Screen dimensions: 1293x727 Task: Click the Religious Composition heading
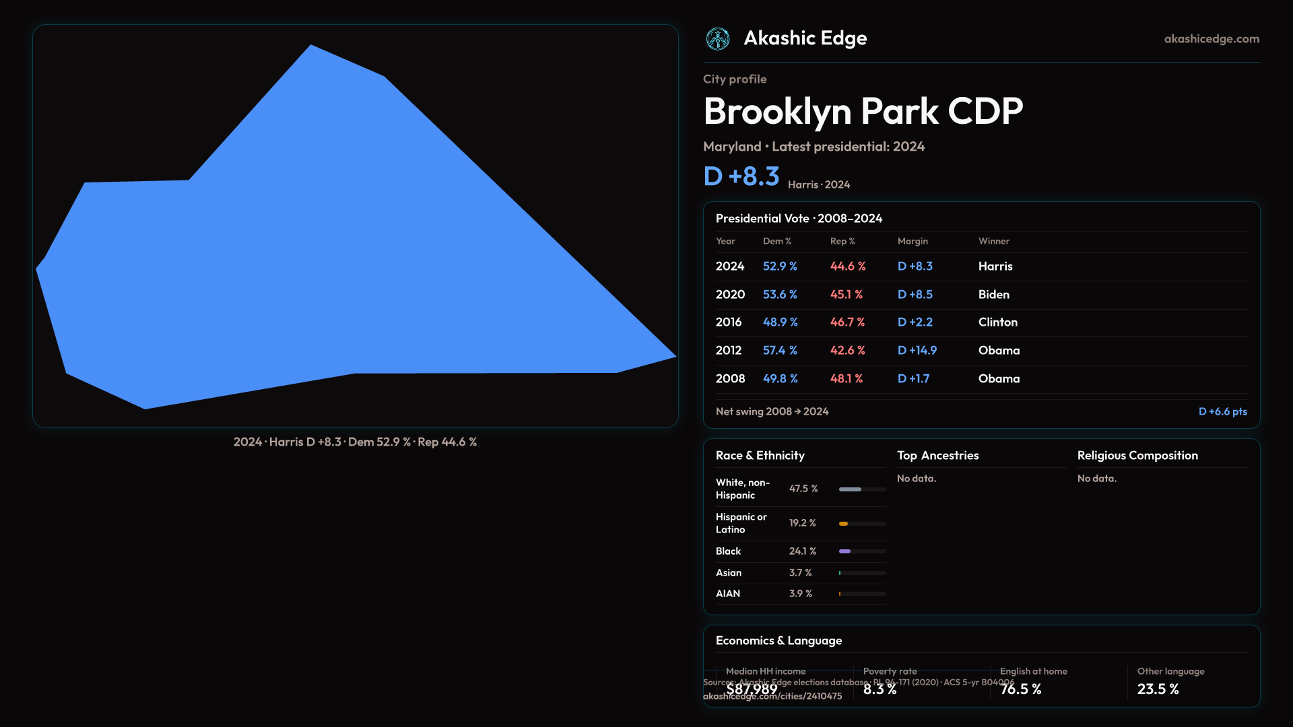[1137, 456]
